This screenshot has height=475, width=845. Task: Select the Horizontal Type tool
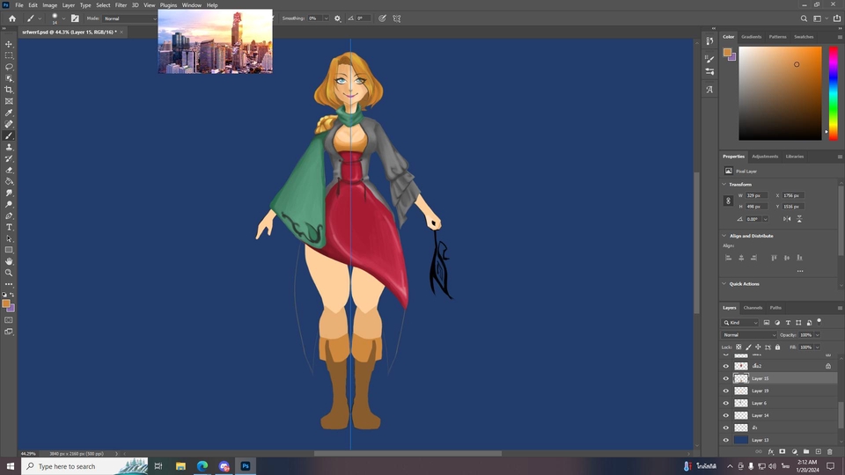coord(9,227)
